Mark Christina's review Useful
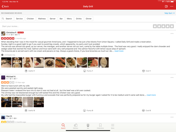The height and width of the screenshot is (132, 176). click(30, 71)
